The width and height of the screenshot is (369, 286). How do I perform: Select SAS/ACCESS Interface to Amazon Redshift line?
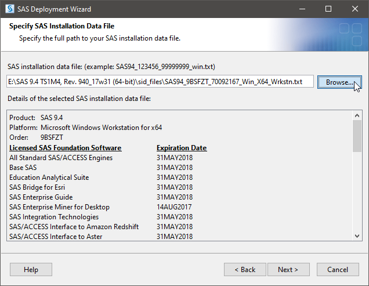tap(101, 227)
